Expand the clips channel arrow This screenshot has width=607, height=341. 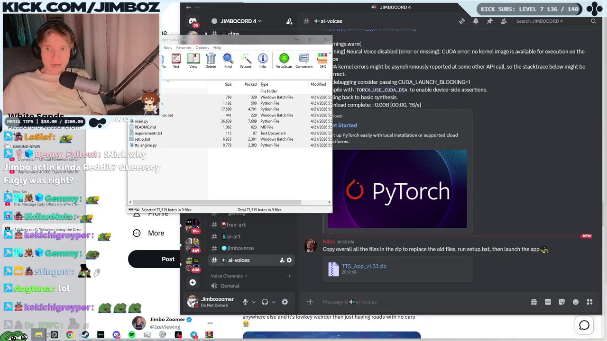[x=206, y=34]
